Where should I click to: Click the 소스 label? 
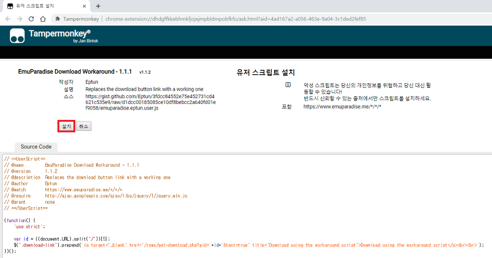pos(69,96)
